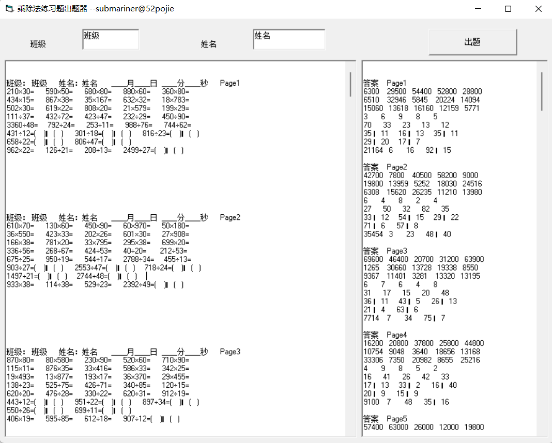Click problem 19×493= on Page3
Screen dimensions: 552x443
[x=21, y=377]
